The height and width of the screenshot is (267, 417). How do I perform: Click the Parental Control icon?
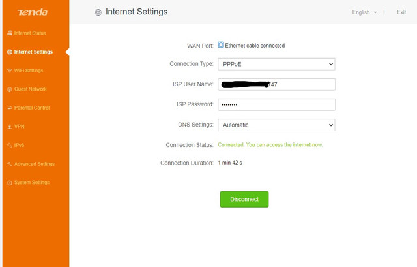(10, 108)
